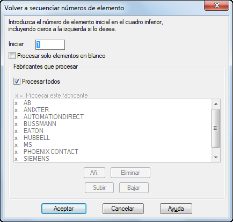Enable Procesar solo elementos en blanco checkbox
The width and height of the screenshot is (233, 222).
point(12,56)
